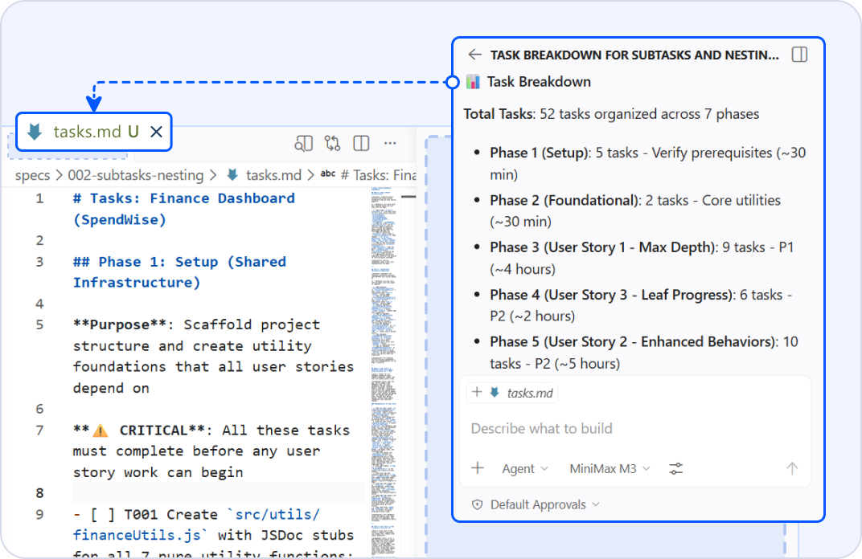Click the '**Purpose**: Scaffold project' line
This screenshot has height=559, width=862.
click(x=196, y=324)
